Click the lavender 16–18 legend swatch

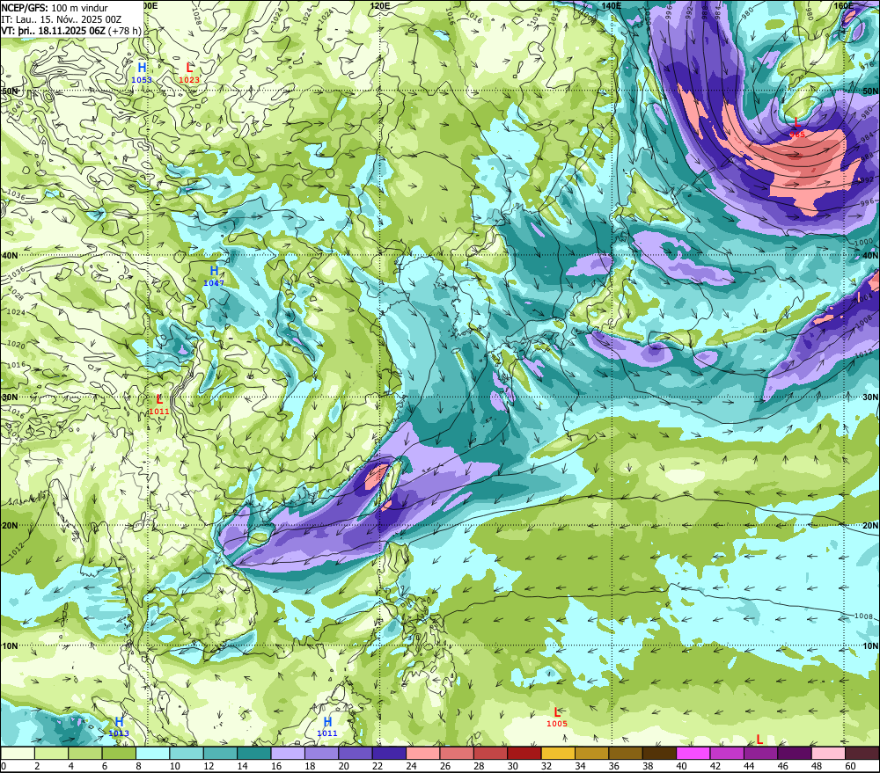click(288, 753)
